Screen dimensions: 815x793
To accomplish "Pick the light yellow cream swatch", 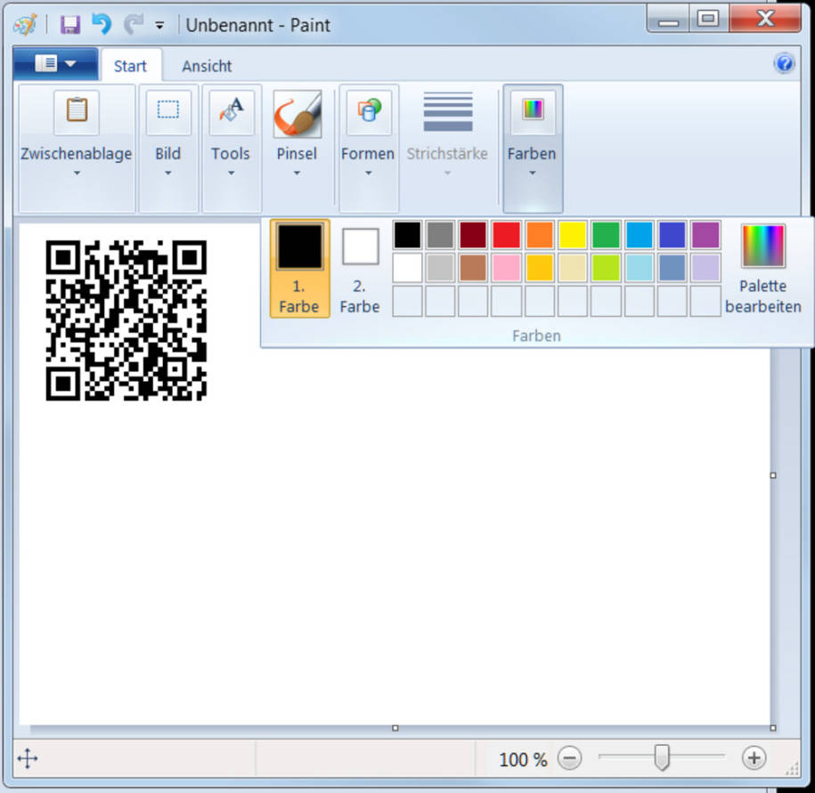I will 573,268.
